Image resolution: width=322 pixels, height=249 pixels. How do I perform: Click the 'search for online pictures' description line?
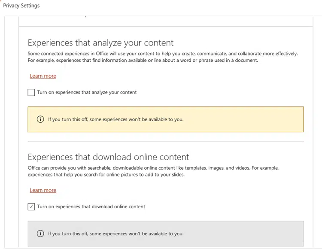pos(106,175)
